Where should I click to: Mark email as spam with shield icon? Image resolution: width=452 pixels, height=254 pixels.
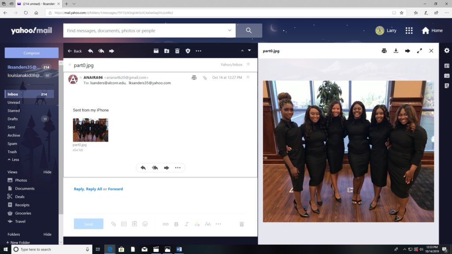[x=188, y=51]
